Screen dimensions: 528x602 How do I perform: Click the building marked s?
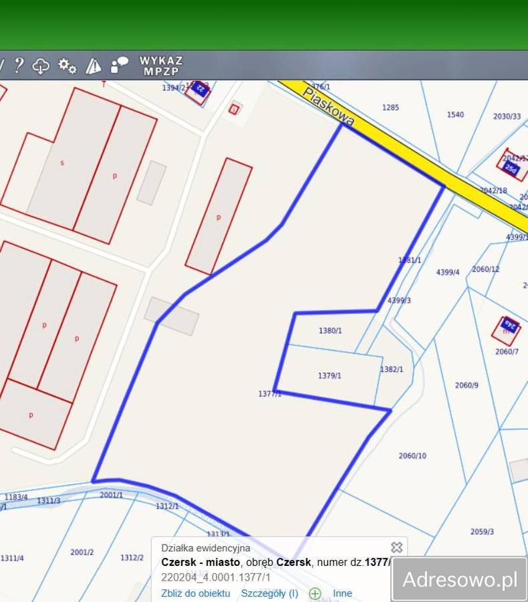pyautogui.click(x=62, y=163)
